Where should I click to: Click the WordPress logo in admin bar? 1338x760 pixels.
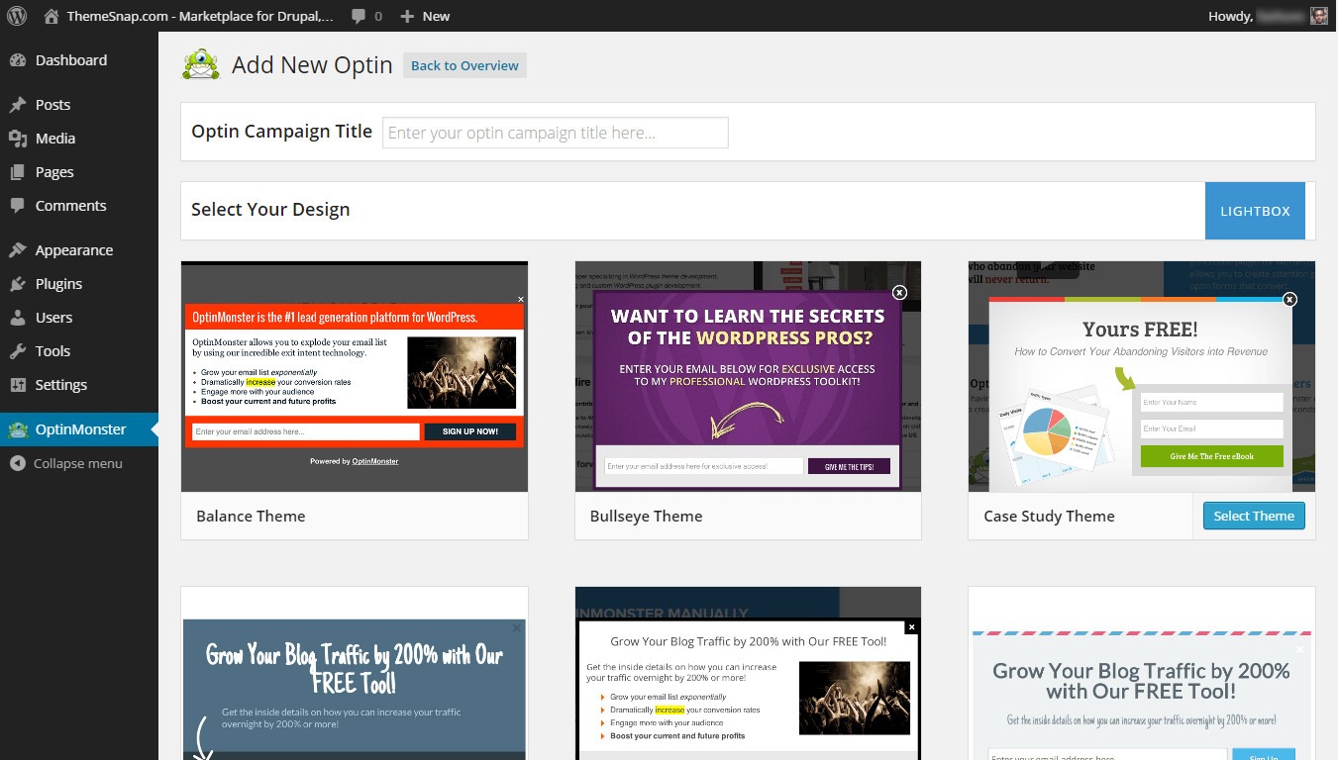(15, 15)
